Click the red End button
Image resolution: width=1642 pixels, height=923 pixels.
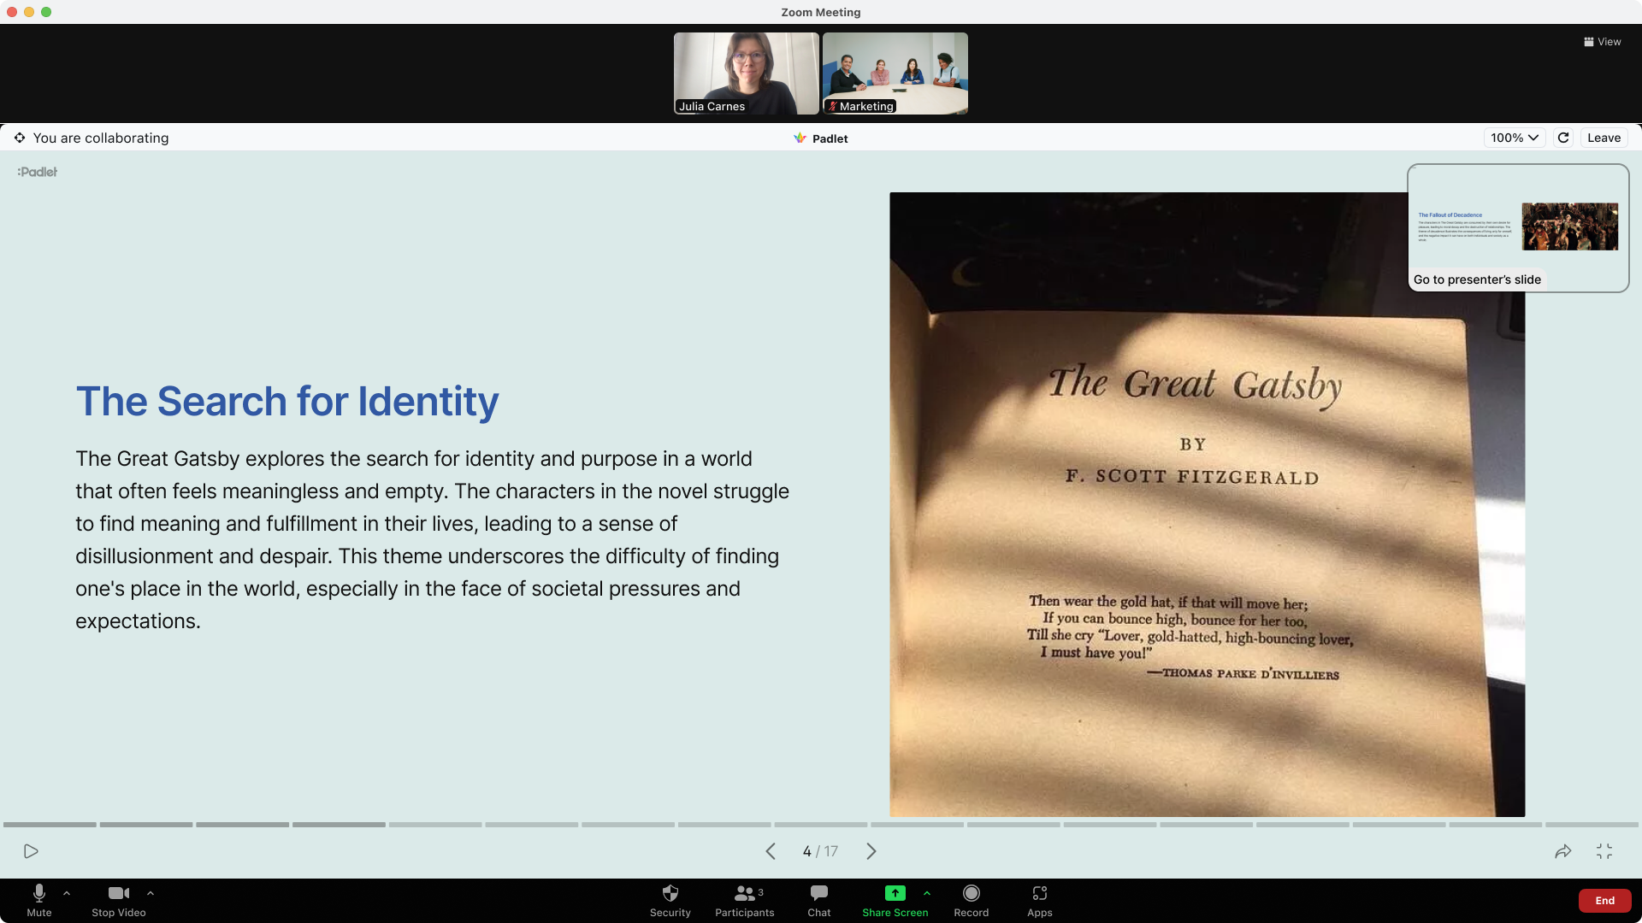click(x=1604, y=901)
